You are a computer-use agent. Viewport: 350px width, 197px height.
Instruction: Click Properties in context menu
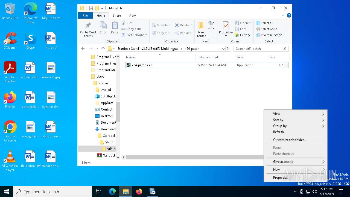pyautogui.click(x=296, y=178)
